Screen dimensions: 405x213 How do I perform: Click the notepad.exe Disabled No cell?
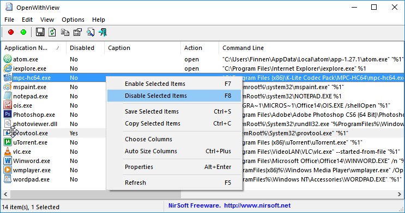tap(74, 96)
